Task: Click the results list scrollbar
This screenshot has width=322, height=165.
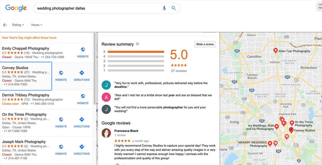Action: (x=95, y=68)
